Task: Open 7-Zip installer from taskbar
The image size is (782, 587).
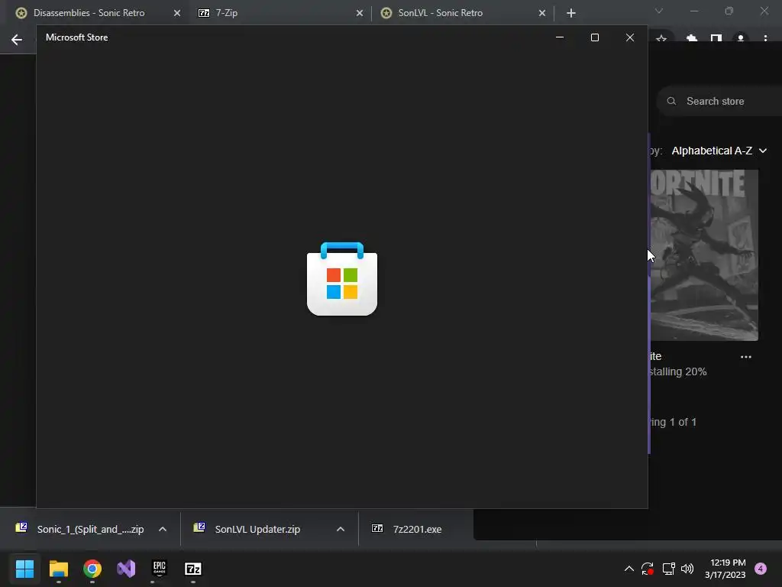Action: click(x=193, y=569)
